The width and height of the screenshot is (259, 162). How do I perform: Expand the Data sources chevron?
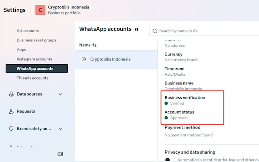(60, 94)
